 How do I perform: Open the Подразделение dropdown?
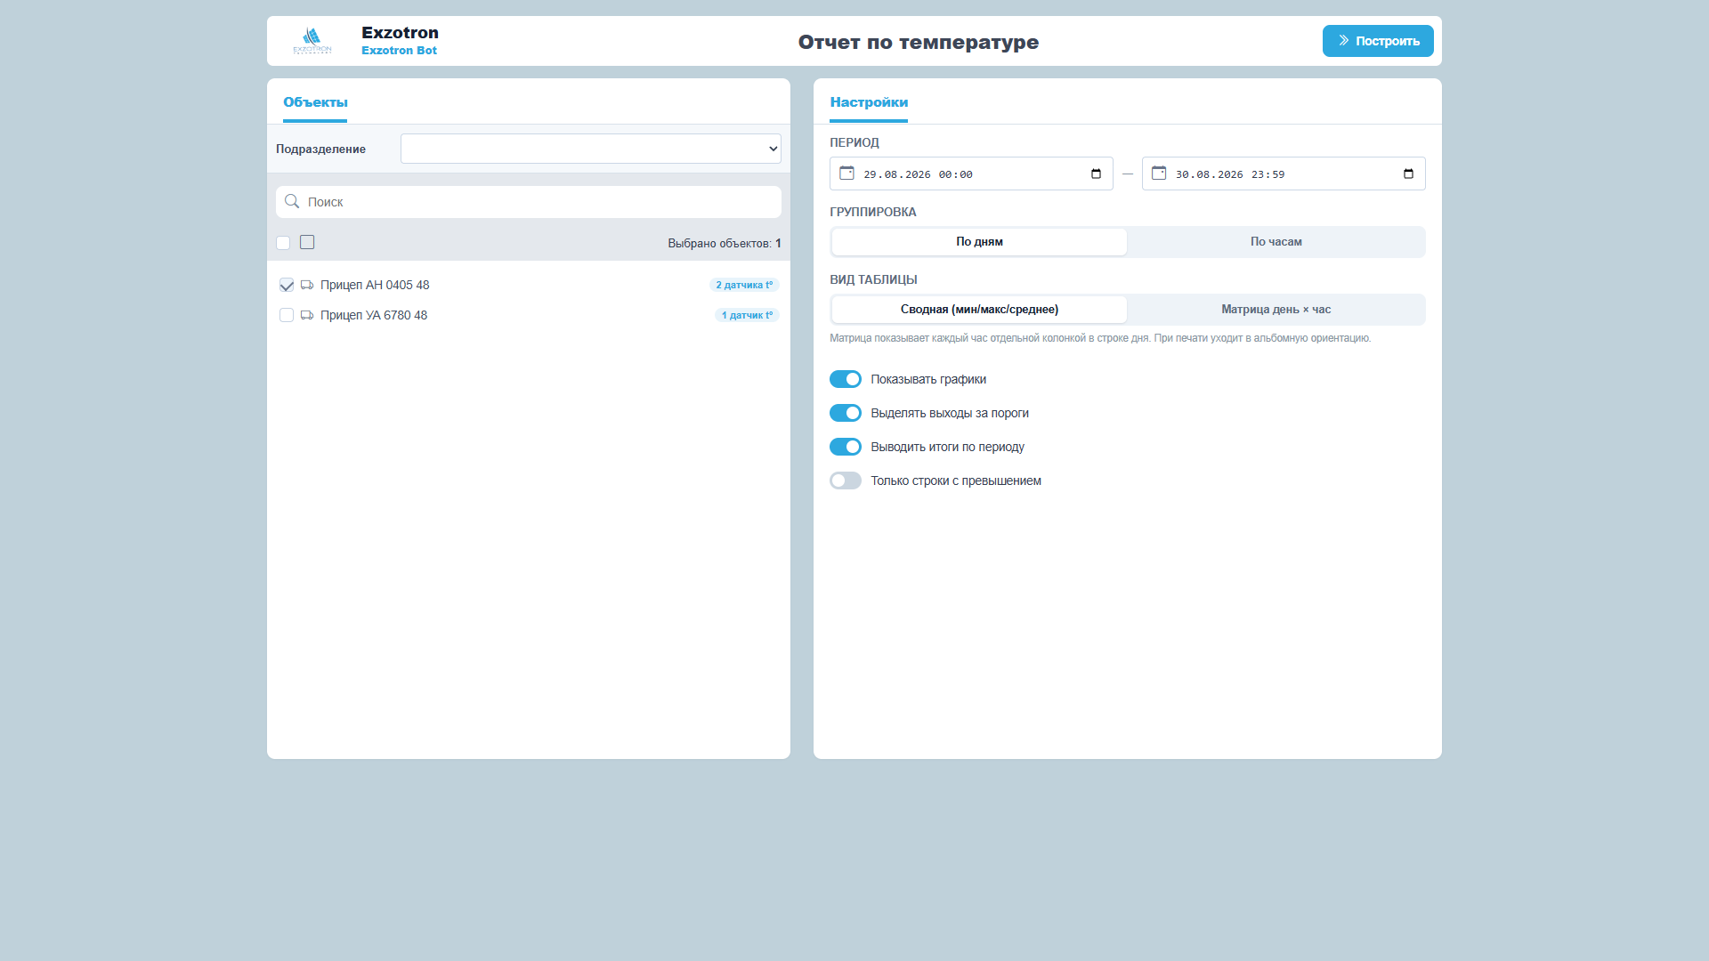pyautogui.click(x=591, y=149)
